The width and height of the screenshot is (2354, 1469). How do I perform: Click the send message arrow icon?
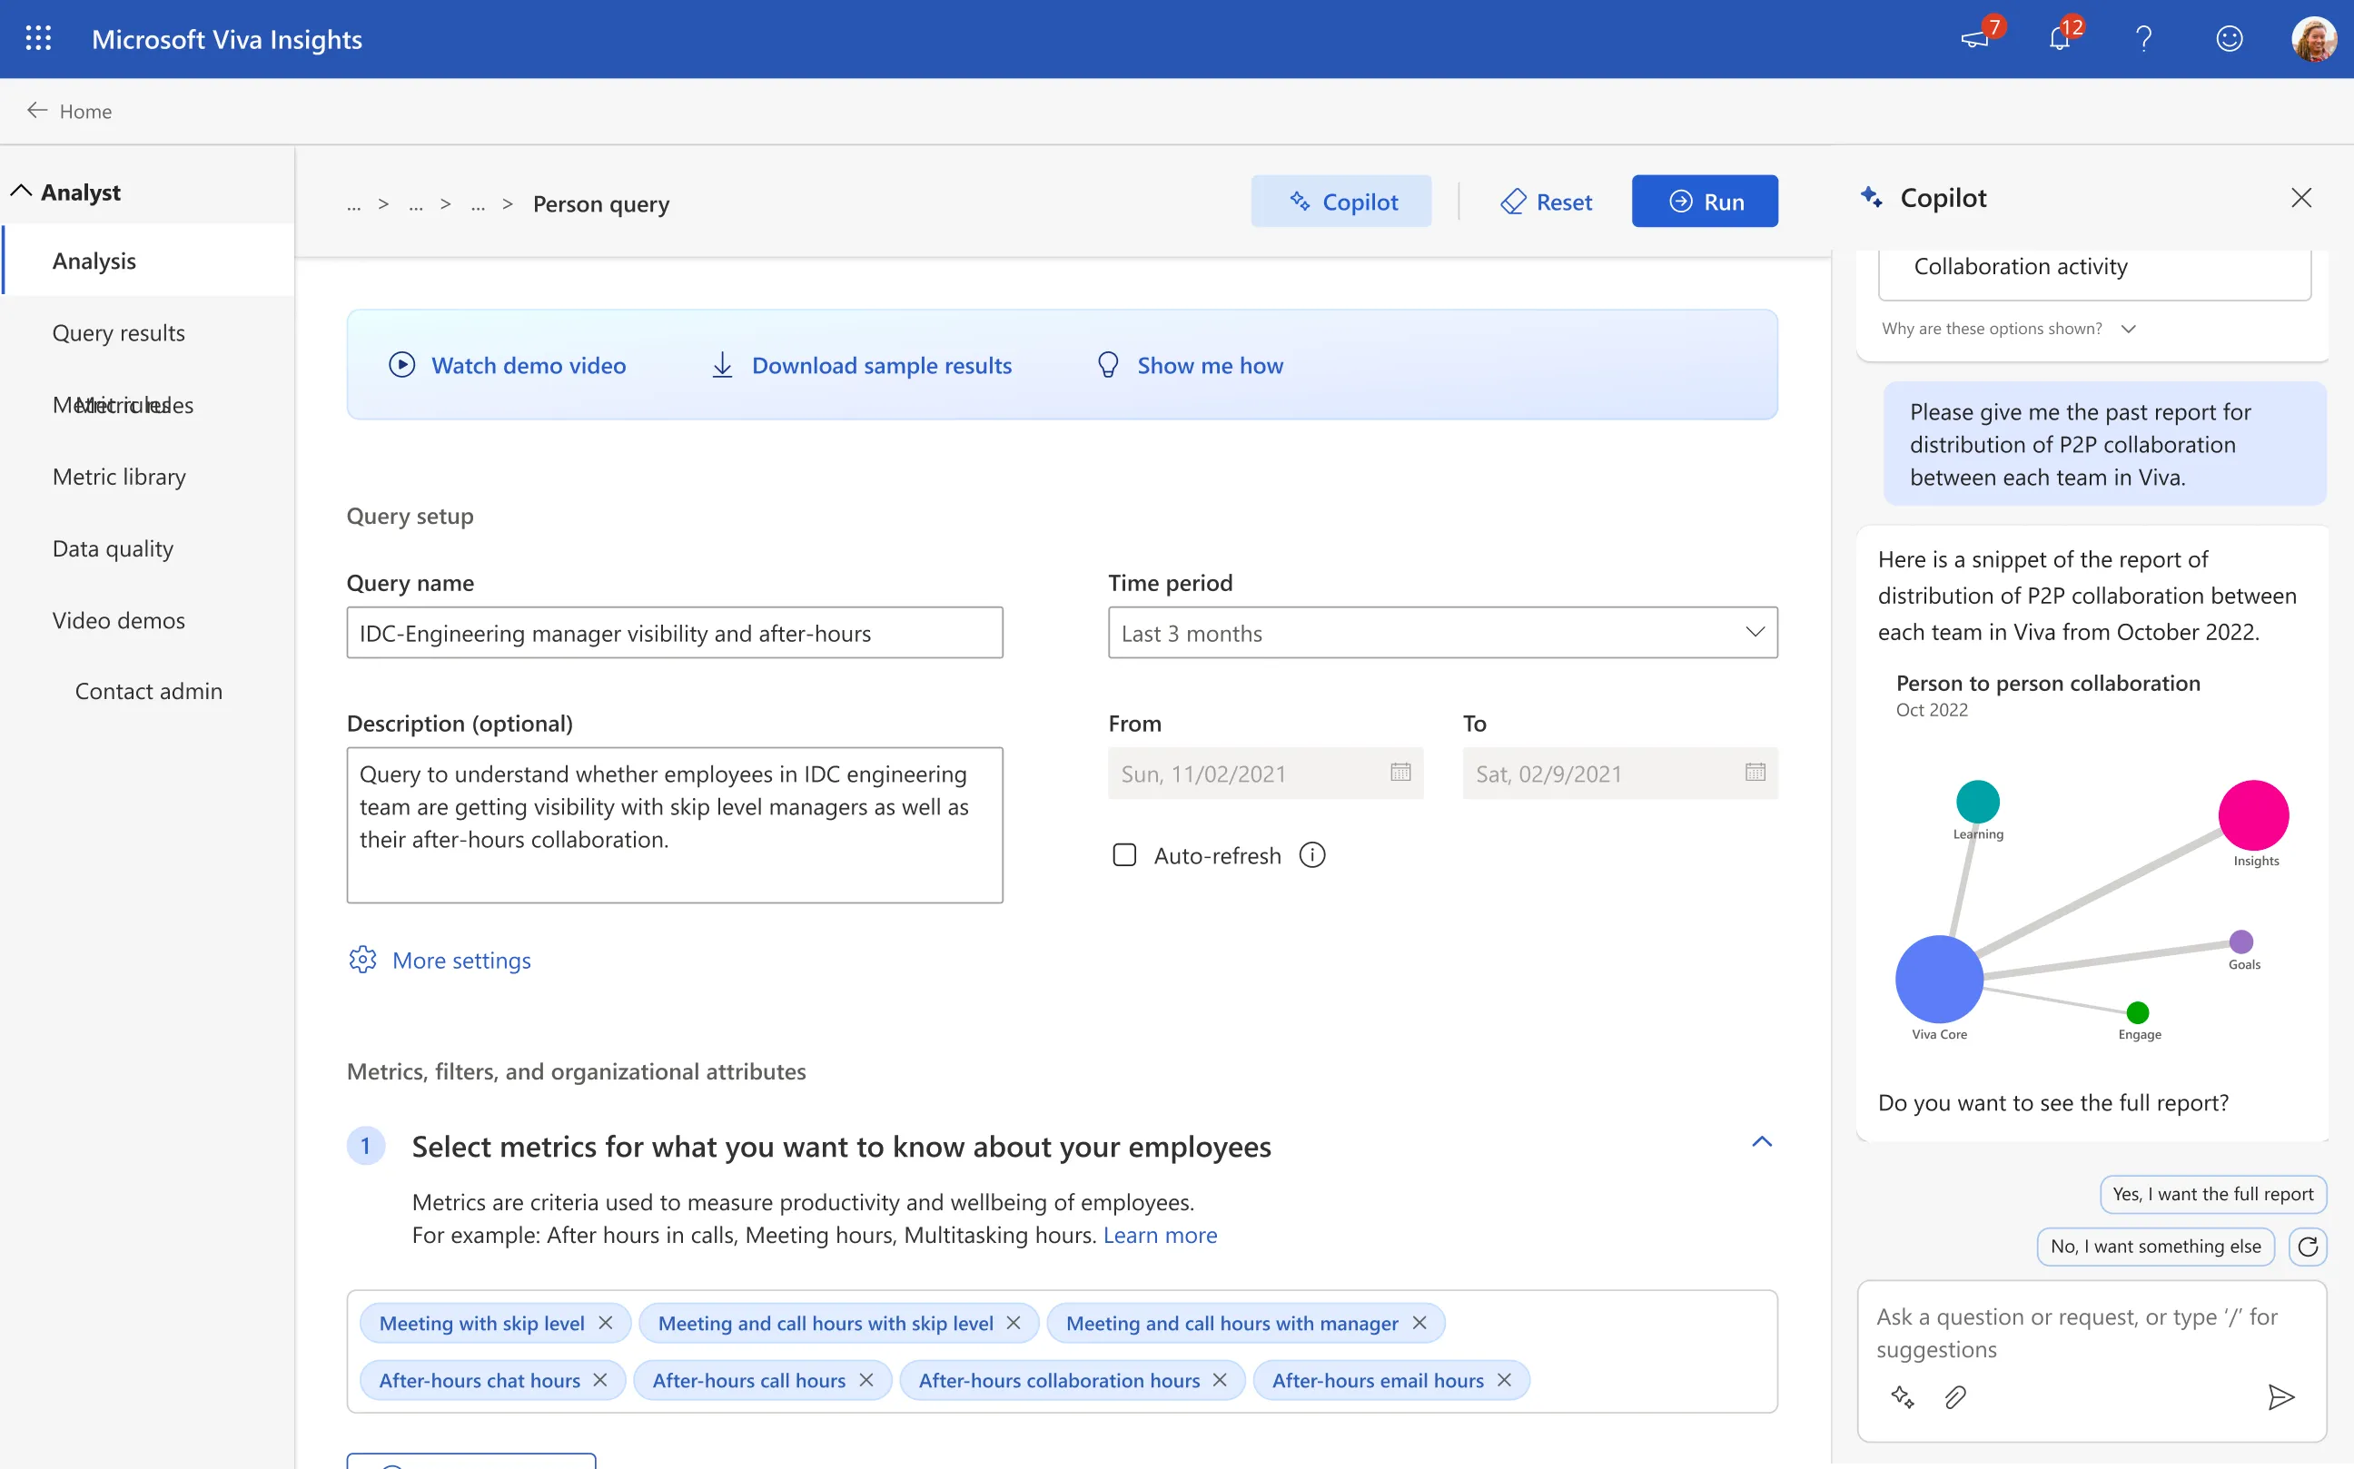2280,1397
